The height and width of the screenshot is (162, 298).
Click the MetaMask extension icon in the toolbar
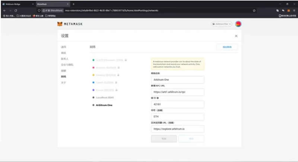pos(288,10)
